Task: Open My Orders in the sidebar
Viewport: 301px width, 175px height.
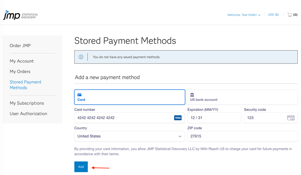Action: point(20,71)
